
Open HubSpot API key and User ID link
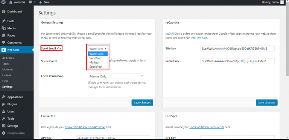(x=207, y=127)
